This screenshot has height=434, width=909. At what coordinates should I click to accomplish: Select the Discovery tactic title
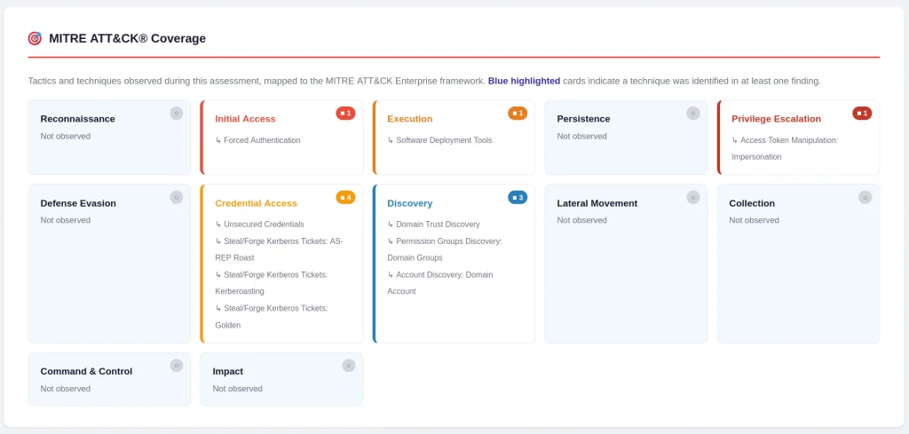[410, 203]
